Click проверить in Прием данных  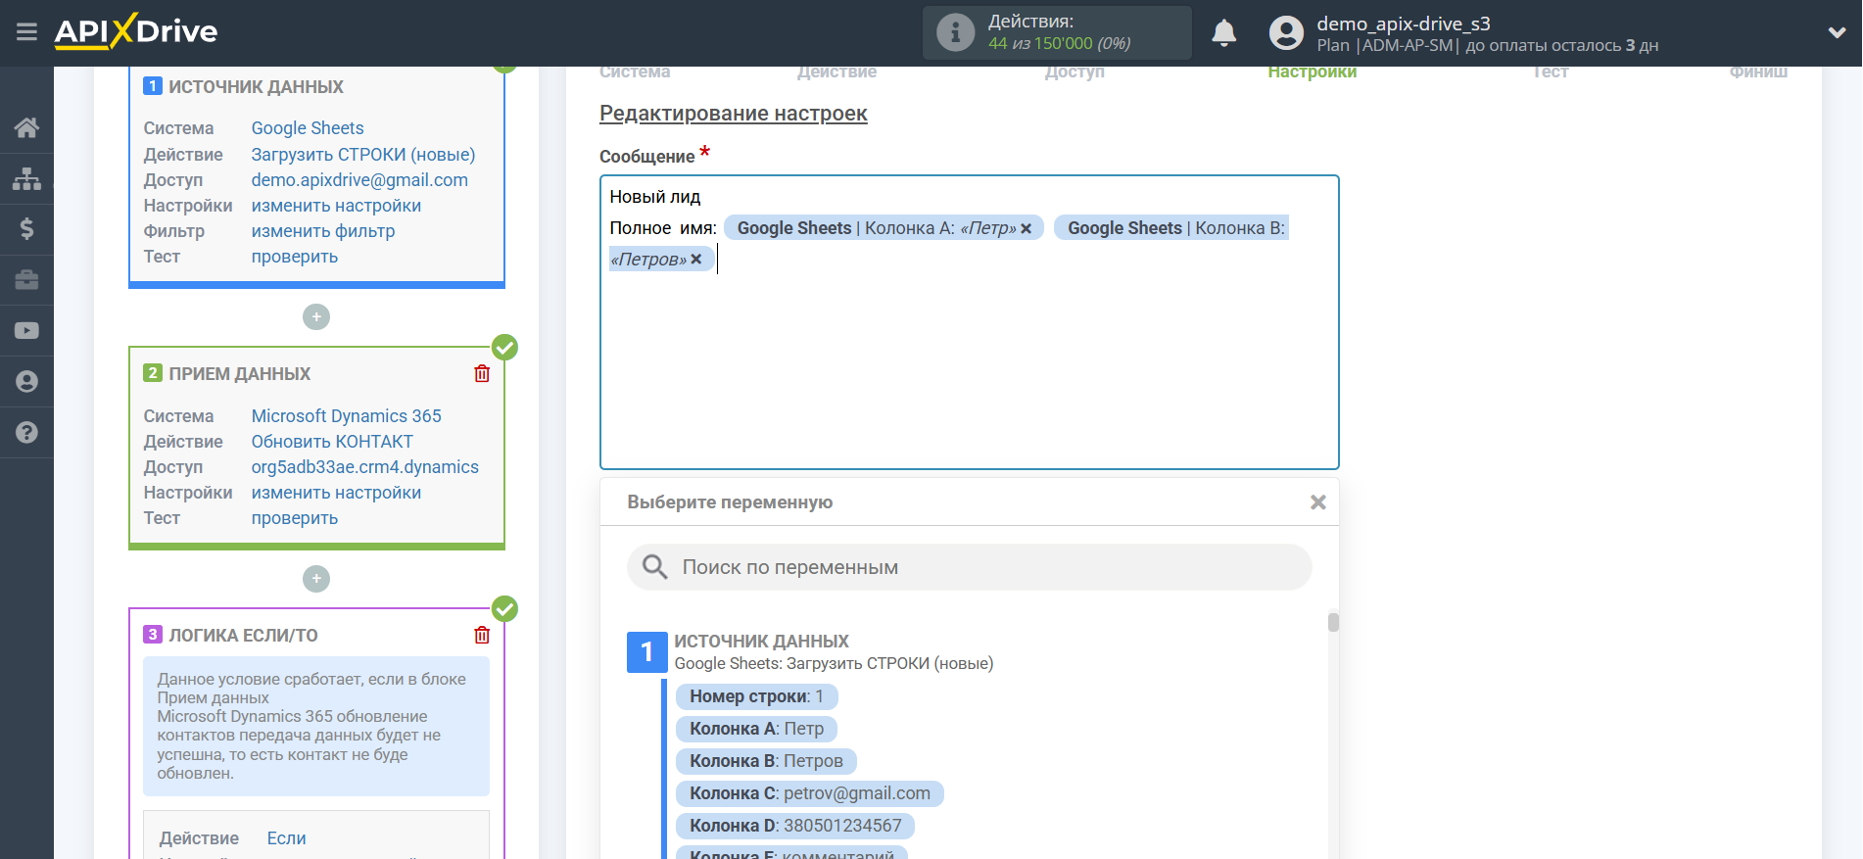[x=295, y=518]
